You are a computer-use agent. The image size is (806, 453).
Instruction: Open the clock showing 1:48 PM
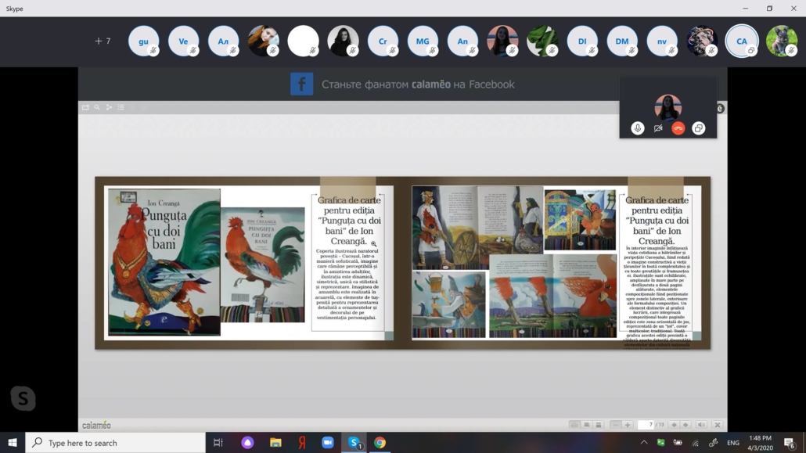click(x=761, y=443)
